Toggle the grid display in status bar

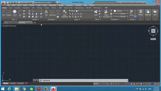click(x=101, y=84)
